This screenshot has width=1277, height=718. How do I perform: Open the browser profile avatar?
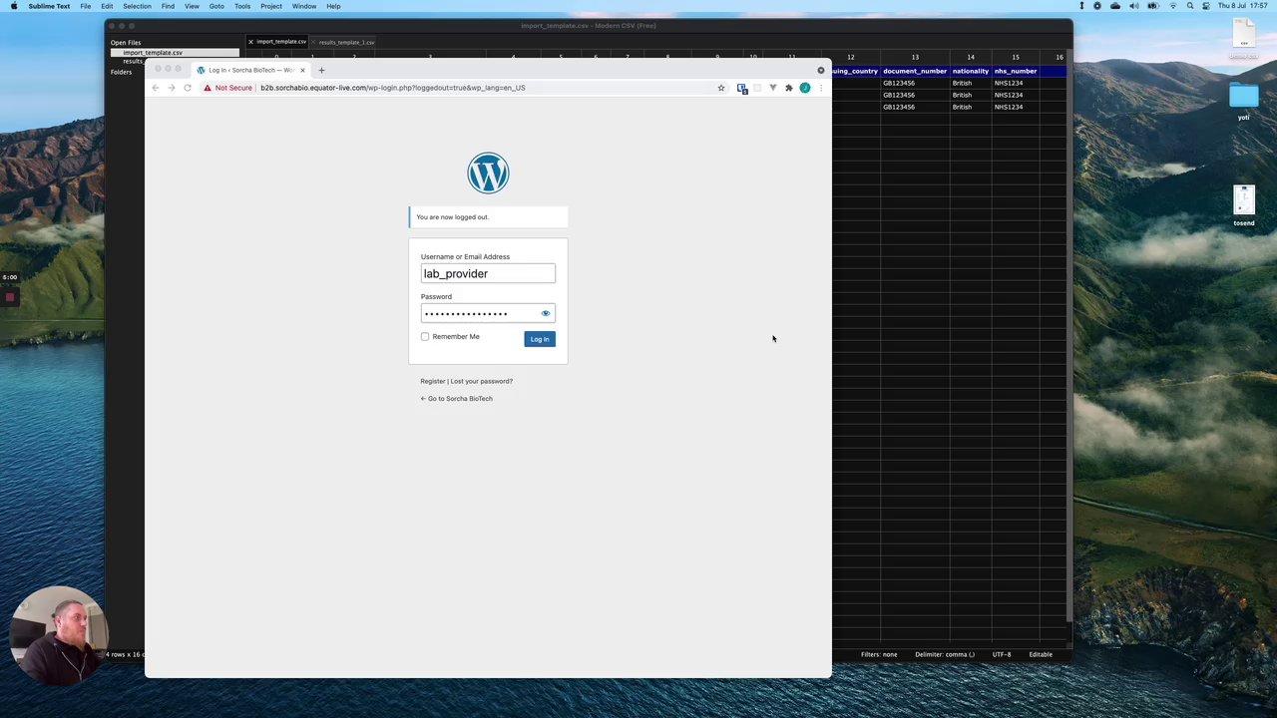tap(804, 88)
